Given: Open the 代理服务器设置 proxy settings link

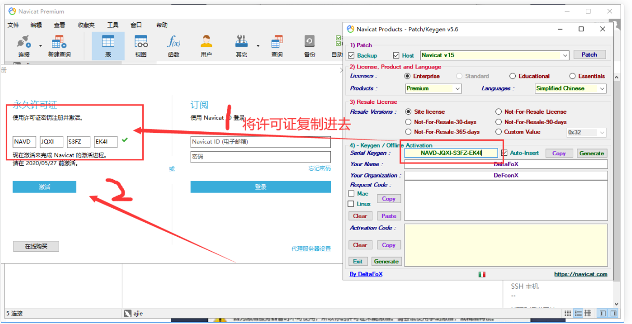Looking at the screenshot, I should click(311, 249).
